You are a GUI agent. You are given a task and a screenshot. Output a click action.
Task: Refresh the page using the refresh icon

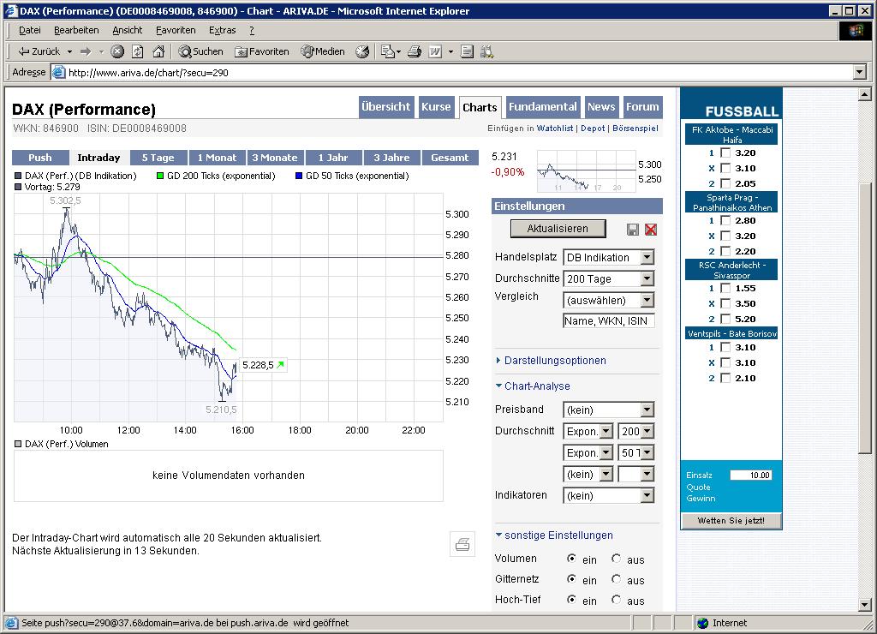tap(138, 51)
